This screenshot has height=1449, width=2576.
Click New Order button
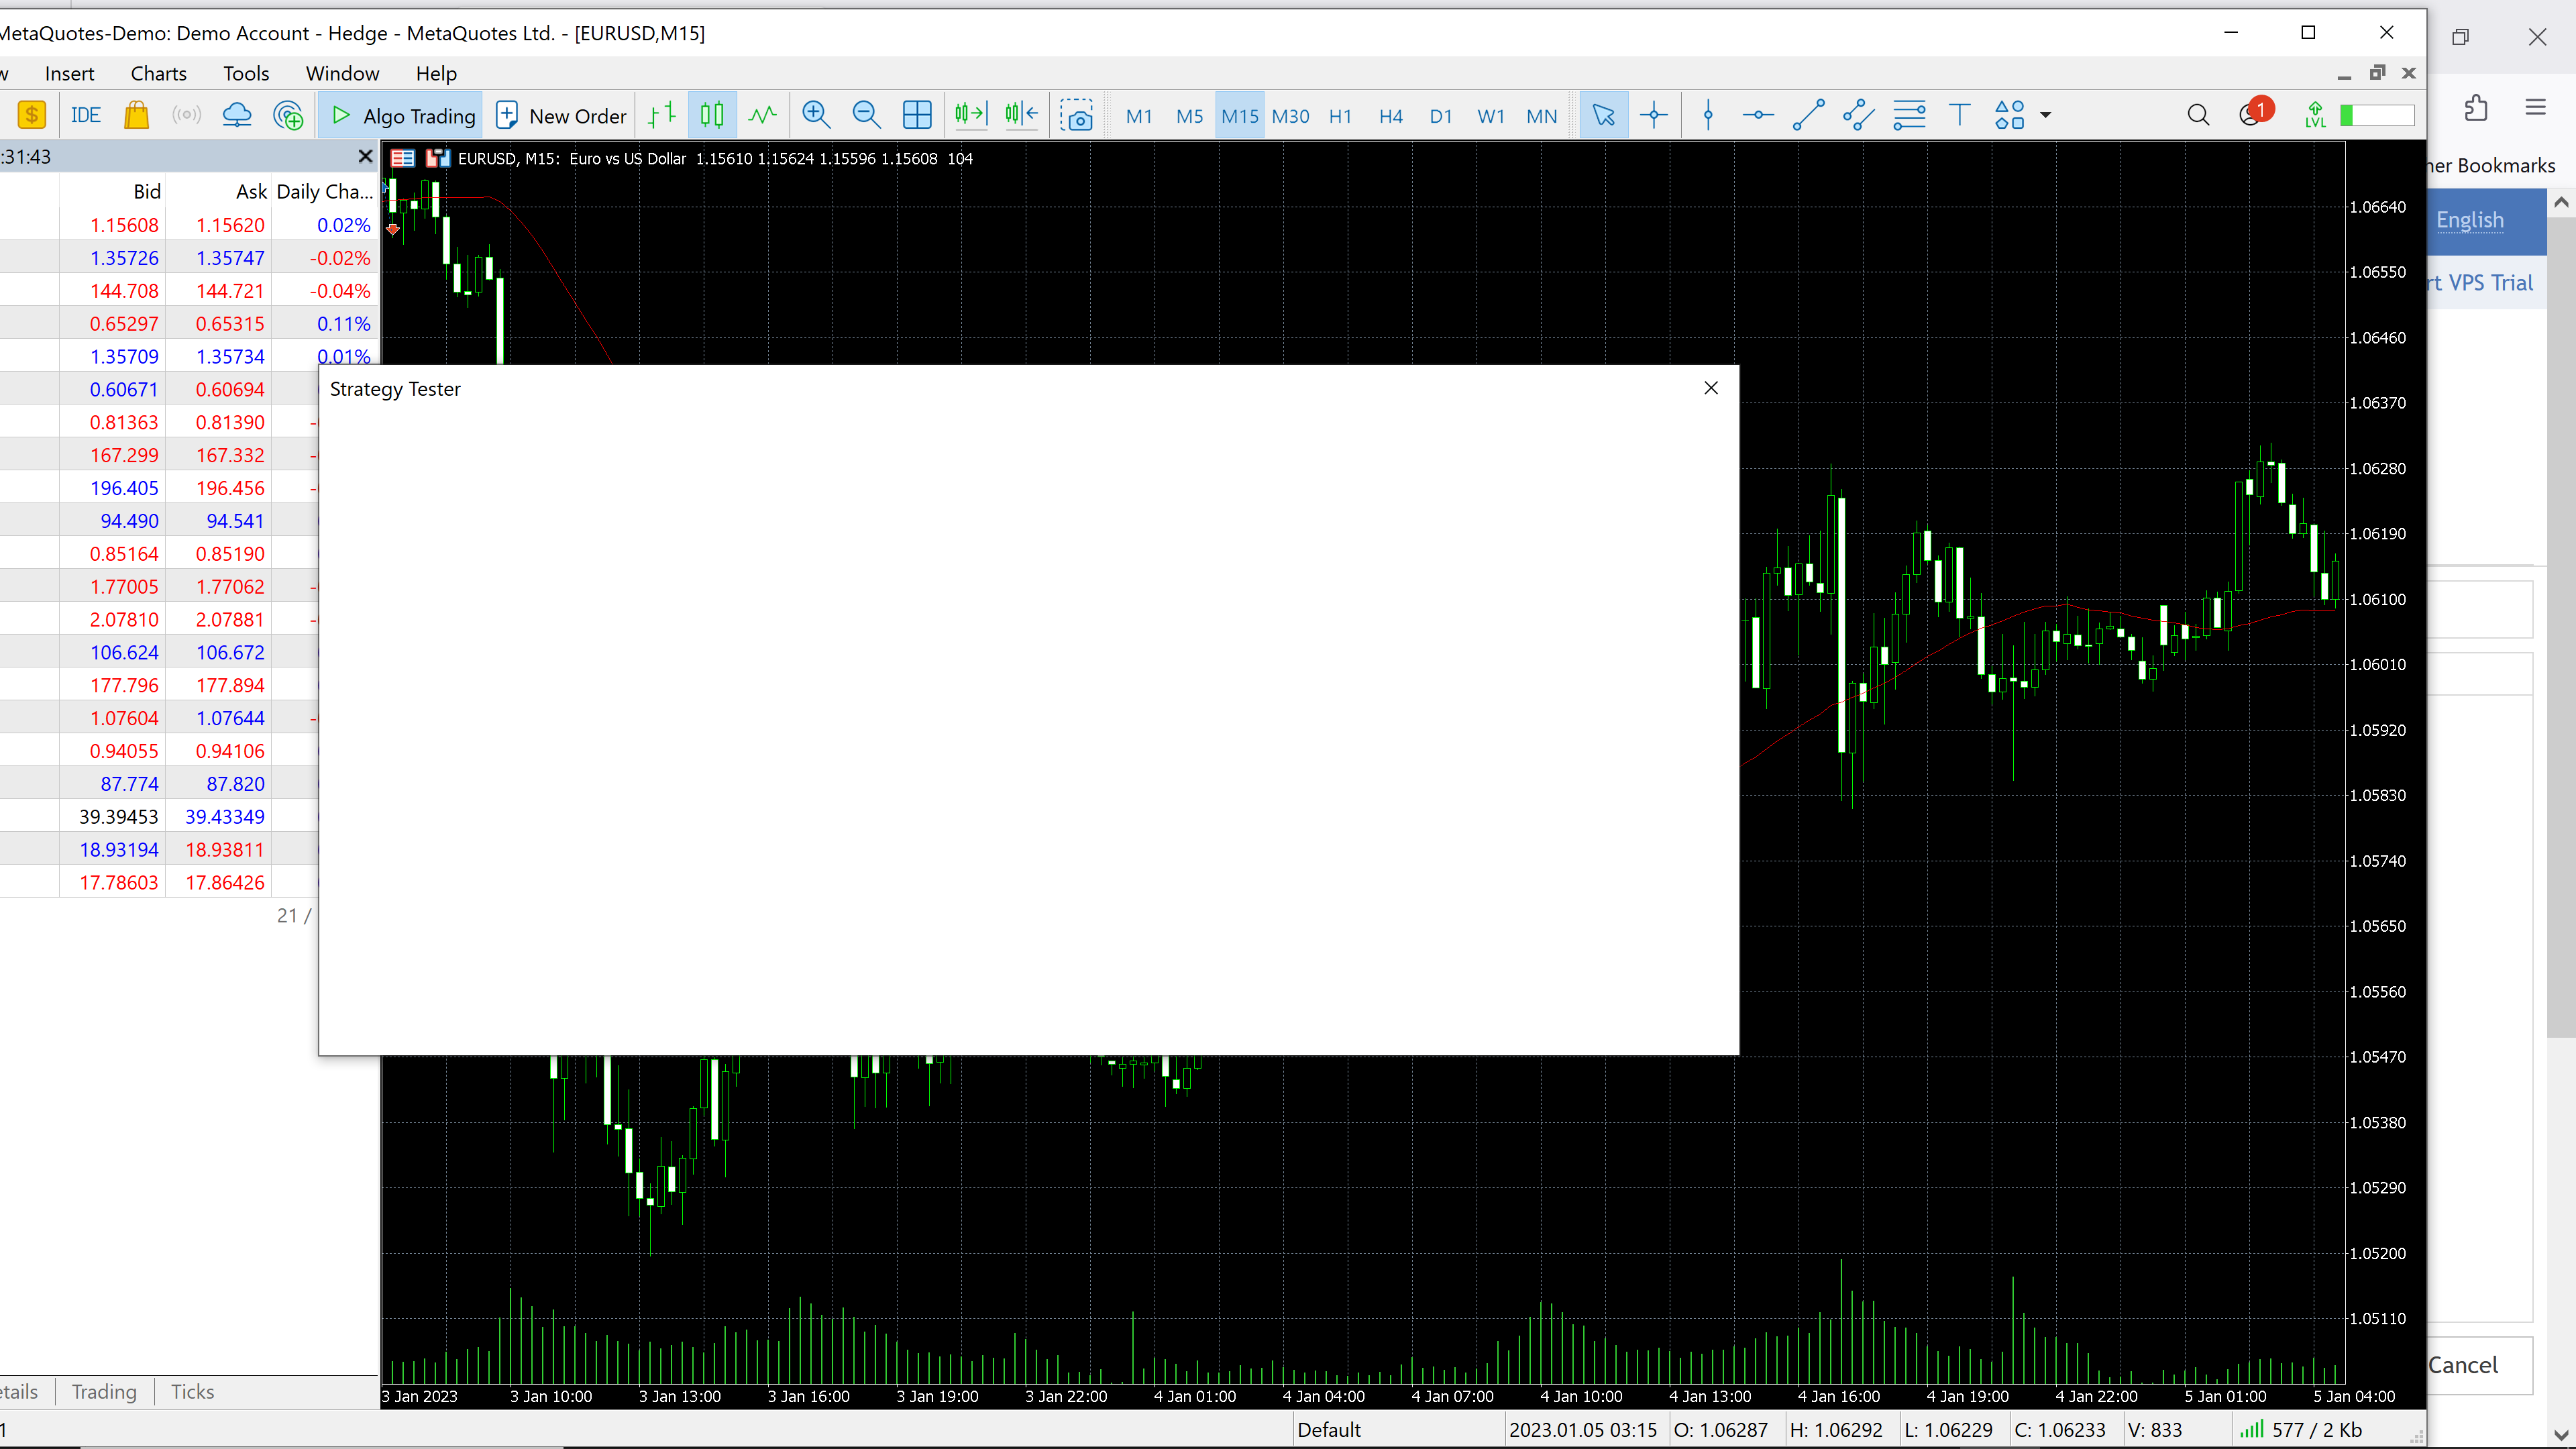(x=562, y=115)
